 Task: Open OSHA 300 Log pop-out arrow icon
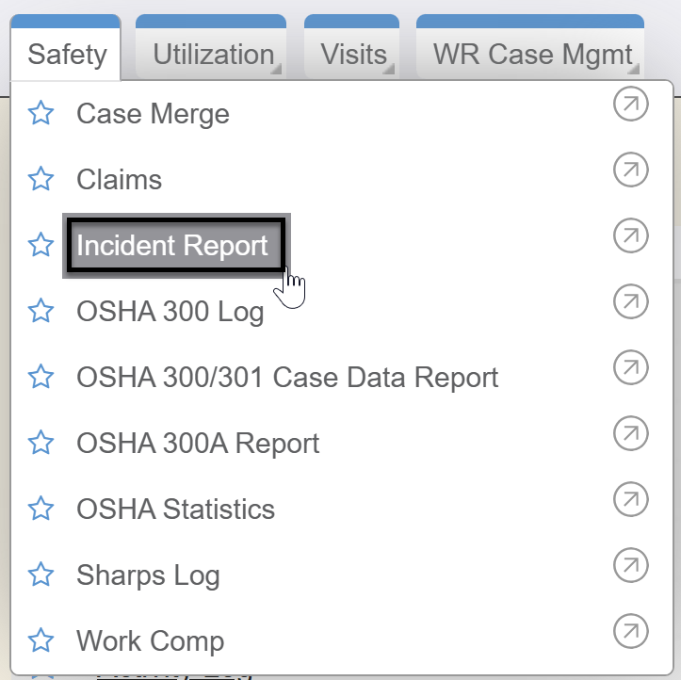tap(630, 302)
